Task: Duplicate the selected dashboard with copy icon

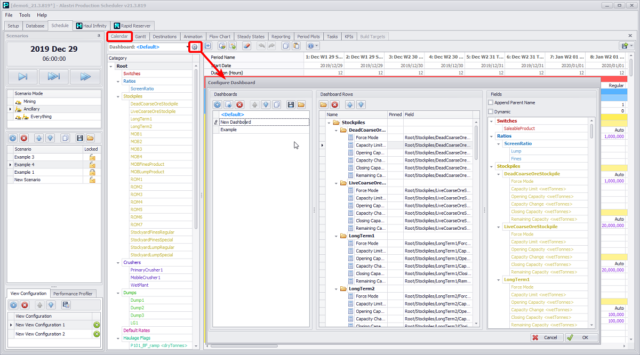Action: pos(276,105)
